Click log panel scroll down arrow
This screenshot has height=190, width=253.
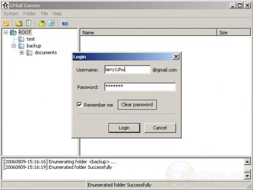(x=247, y=176)
